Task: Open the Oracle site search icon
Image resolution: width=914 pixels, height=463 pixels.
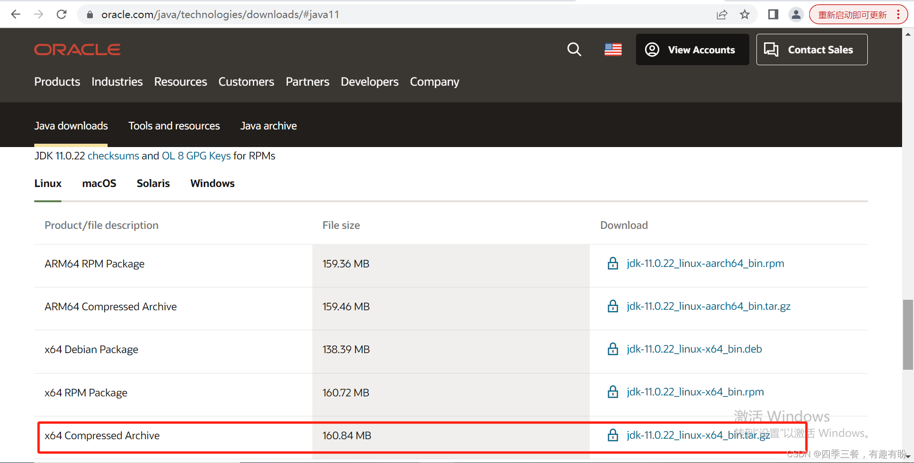Action: 574,49
